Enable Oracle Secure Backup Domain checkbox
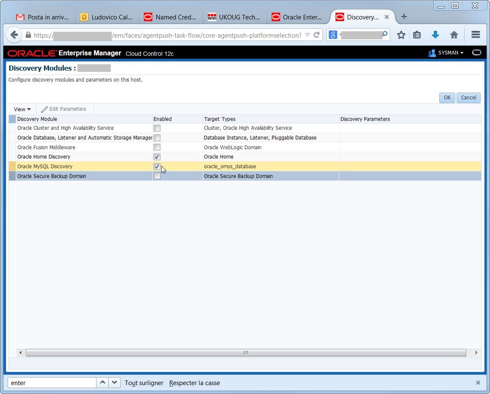 click(157, 176)
